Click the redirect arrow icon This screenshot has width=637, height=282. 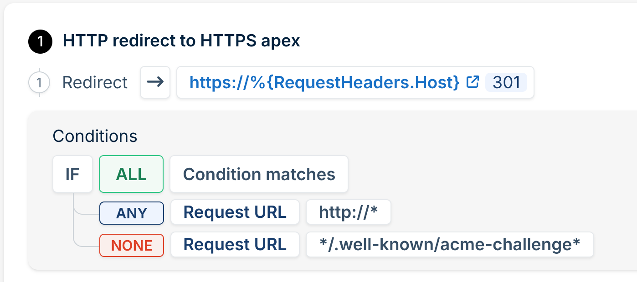click(x=155, y=82)
